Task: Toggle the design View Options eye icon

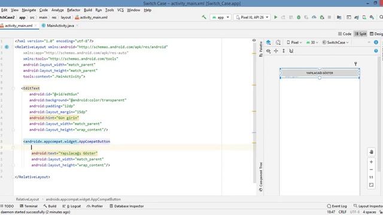Action: (x=269, y=51)
